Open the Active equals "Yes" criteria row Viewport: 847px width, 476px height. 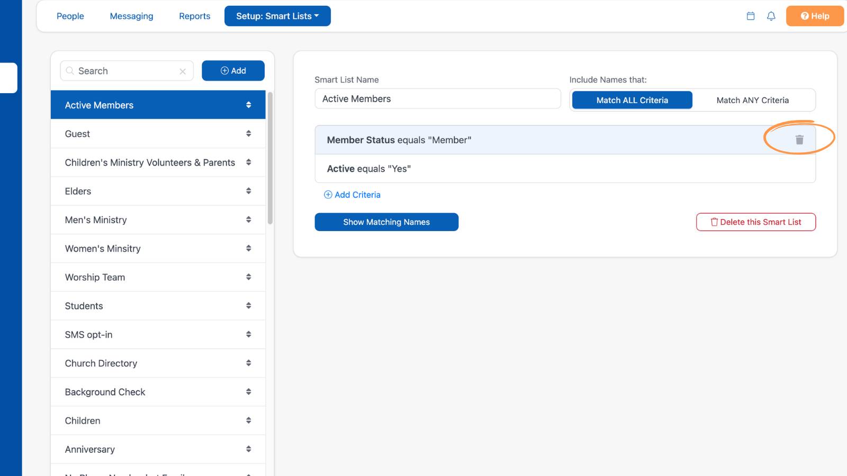pos(565,169)
